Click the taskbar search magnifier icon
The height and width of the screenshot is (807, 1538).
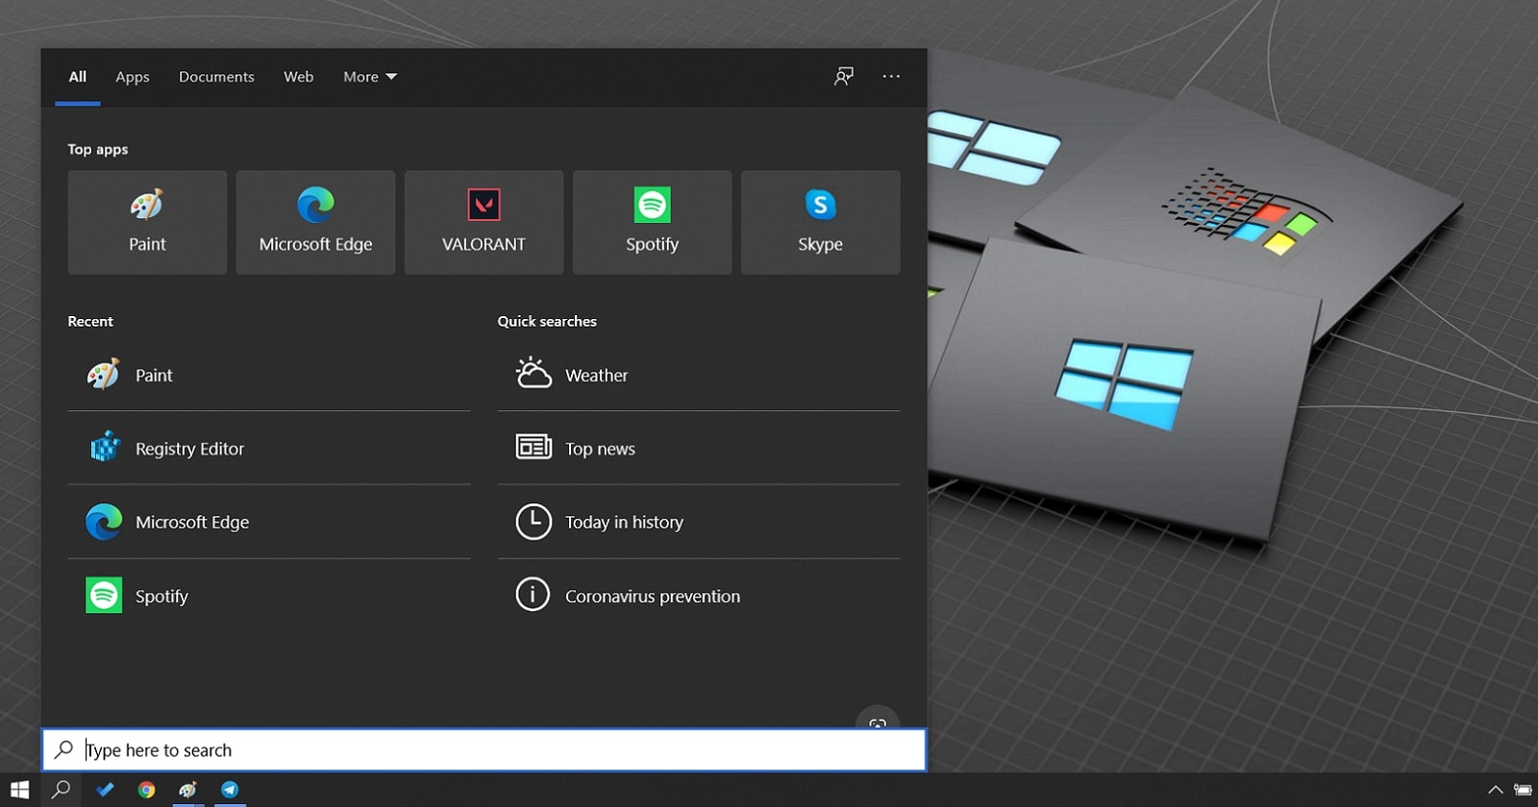coord(61,790)
